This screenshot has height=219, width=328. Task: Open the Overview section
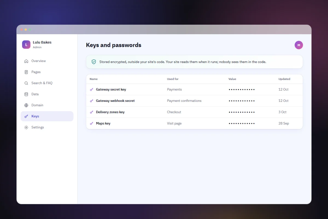(47, 61)
